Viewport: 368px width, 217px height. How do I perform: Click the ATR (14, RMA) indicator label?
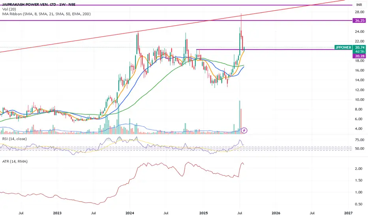15,161
